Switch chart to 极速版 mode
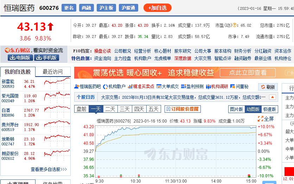The height and width of the screenshot is (184, 294). click(x=270, y=109)
